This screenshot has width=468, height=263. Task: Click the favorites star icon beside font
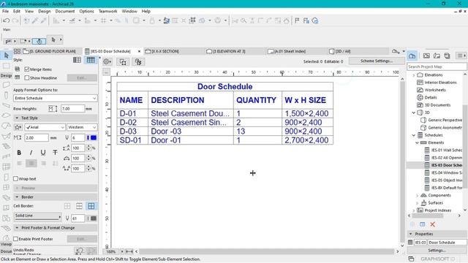click(18, 127)
